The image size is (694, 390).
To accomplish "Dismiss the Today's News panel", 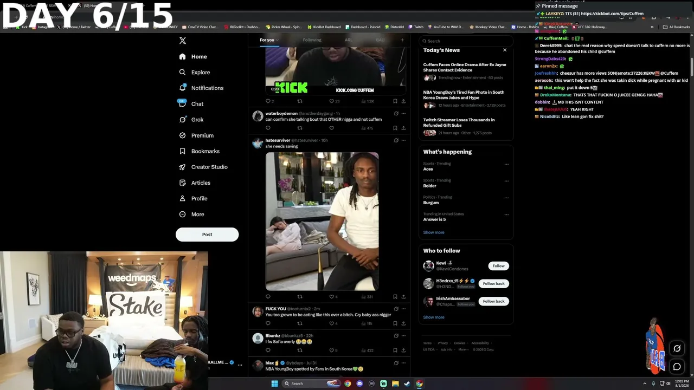I will 505,50.
